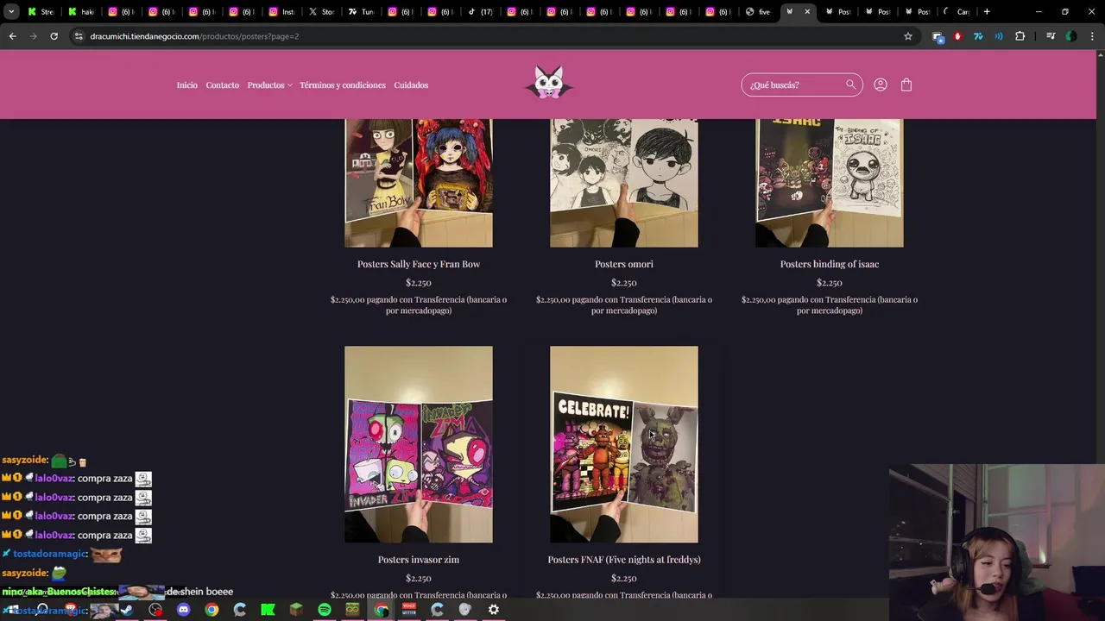
Task: Open Posters binding of isaac link
Action: click(830, 264)
